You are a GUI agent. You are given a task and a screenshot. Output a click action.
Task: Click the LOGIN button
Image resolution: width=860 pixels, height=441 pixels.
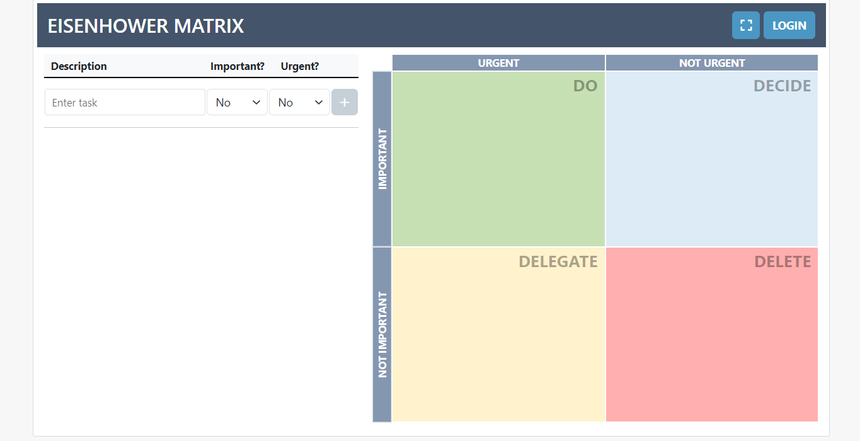coord(789,25)
